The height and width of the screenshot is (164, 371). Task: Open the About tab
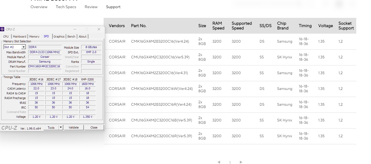pyautogui.click(x=83, y=37)
